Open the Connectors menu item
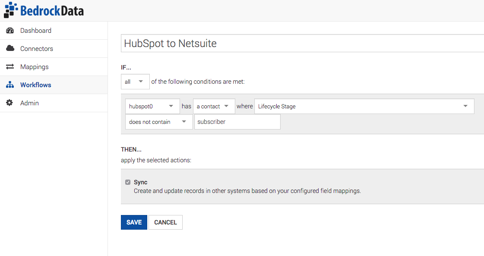The width and height of the screenshot is (484, 256). [37, 49]
